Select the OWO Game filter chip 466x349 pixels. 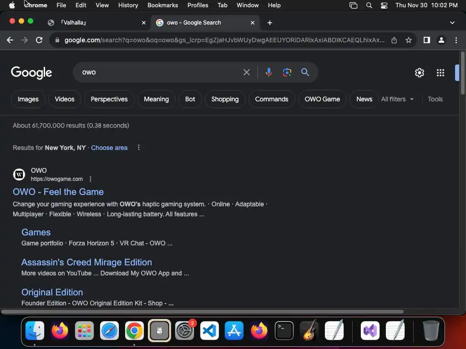[x=322, y=99]
